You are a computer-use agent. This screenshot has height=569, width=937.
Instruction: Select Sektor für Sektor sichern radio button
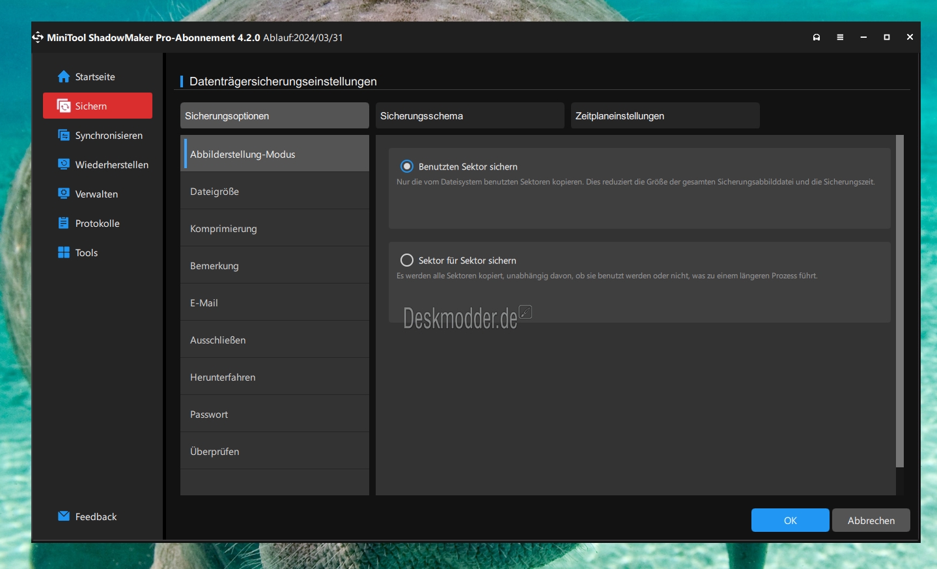coord(407,260)
